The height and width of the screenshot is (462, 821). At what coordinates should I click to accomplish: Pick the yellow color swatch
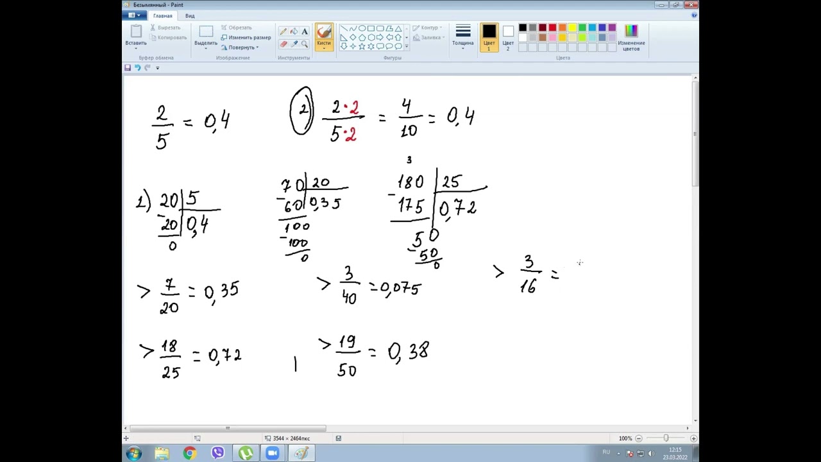[x=572, y=28]
